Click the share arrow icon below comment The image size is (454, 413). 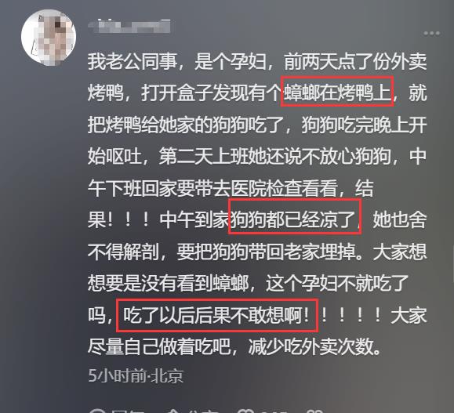pyautogui.click(x=176, y=411)
